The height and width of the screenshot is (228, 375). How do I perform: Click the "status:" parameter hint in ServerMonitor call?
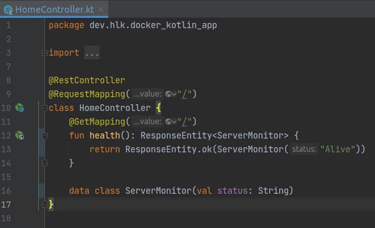(x=304, y=149)
